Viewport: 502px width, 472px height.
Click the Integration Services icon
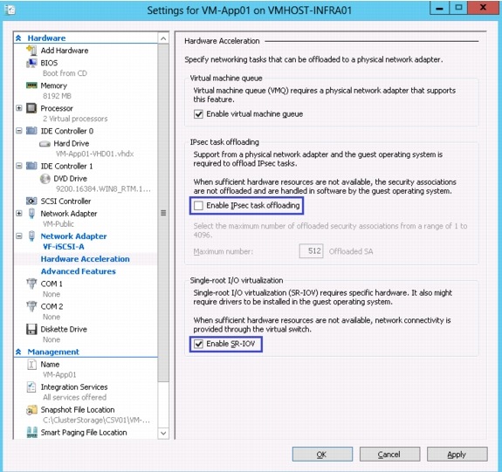pyautogui.click(x=31, y=387)
